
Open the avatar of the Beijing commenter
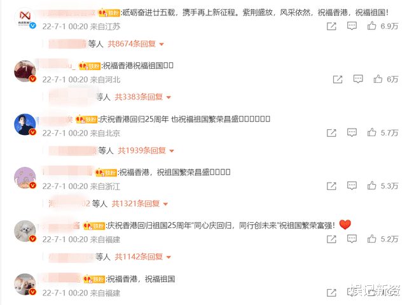(x=25, y=124)
